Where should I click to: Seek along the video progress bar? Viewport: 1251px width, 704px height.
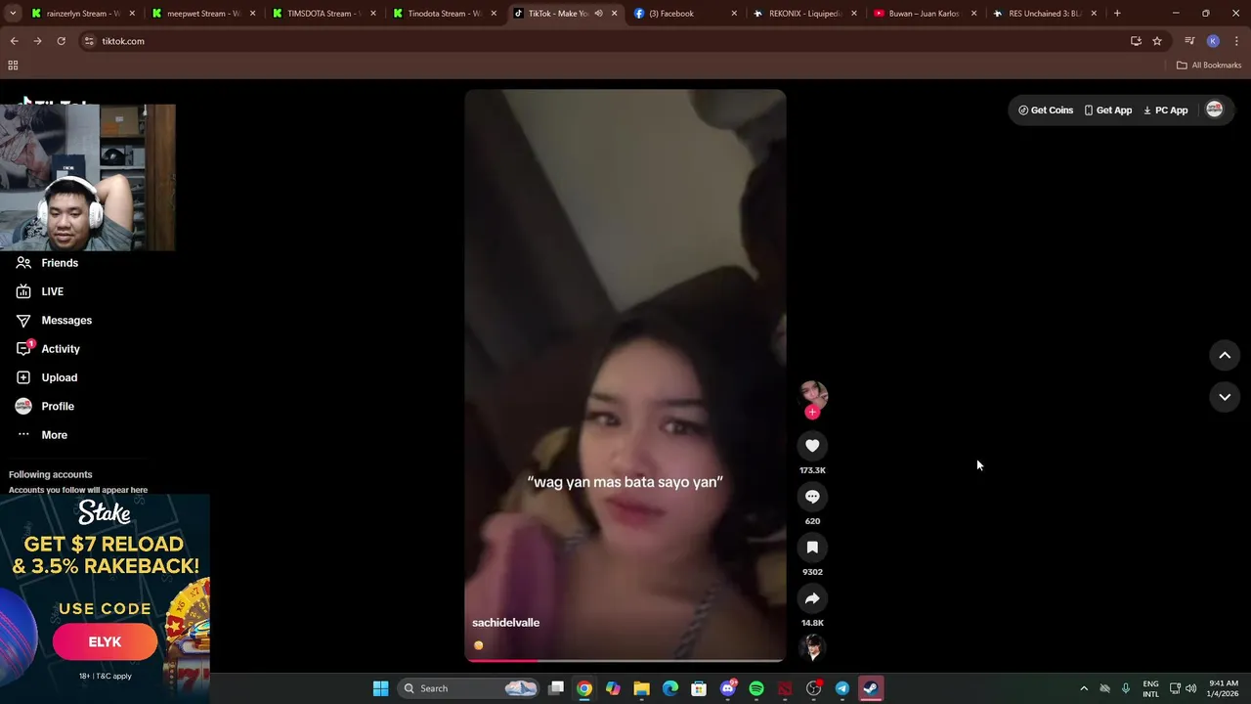[625, 660]
